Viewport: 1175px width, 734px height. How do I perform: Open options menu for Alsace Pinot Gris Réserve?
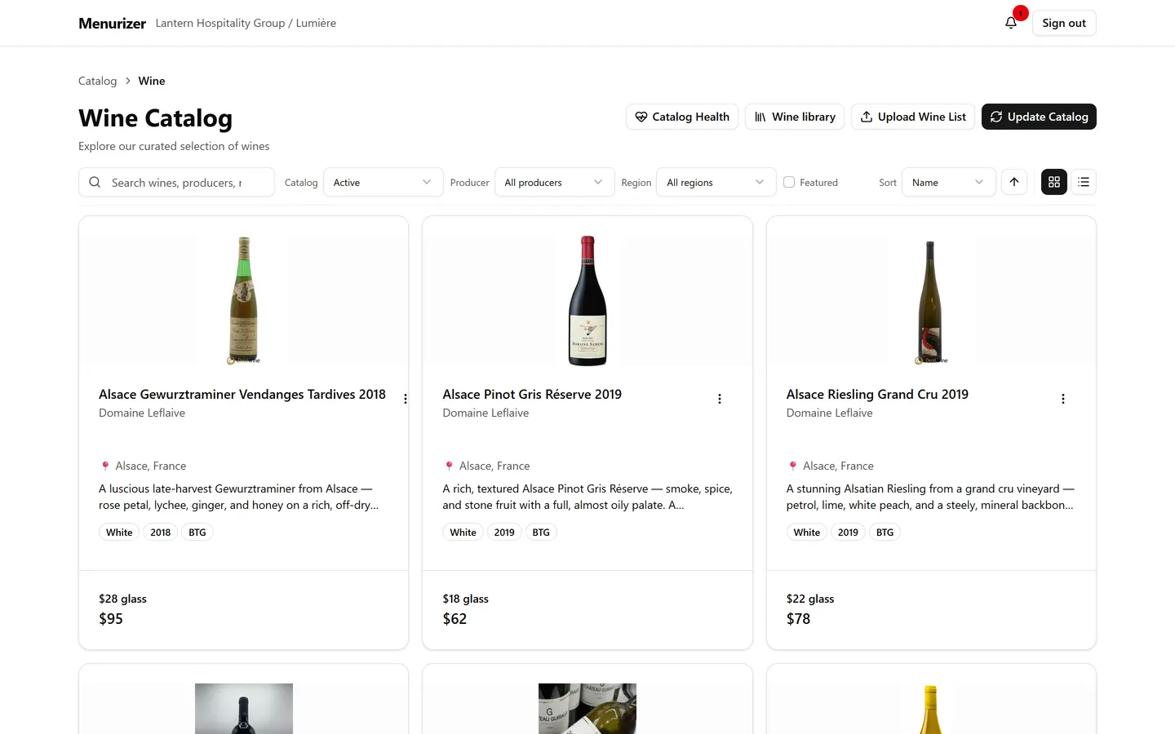point(720,399)
